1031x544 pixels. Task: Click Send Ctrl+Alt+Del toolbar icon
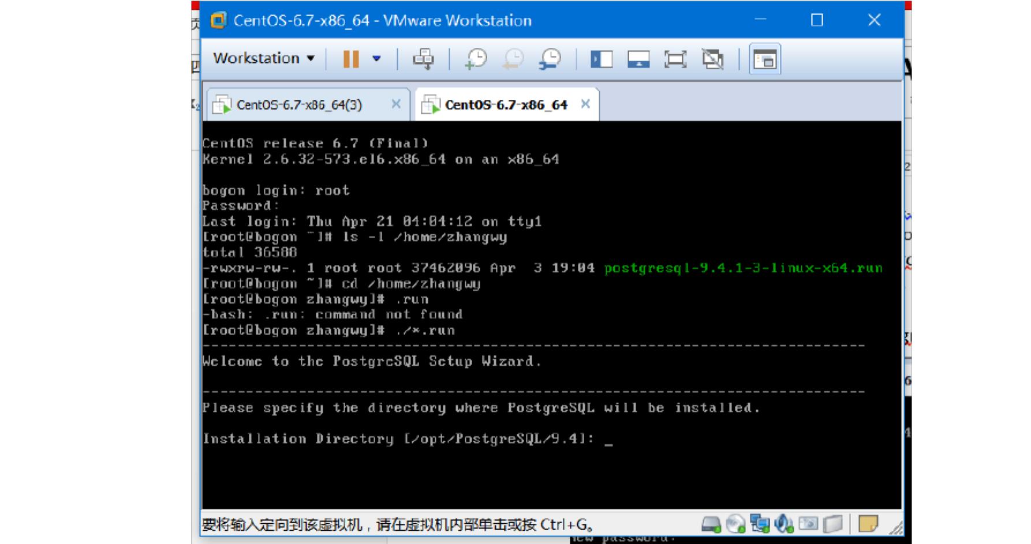point(423,59)
